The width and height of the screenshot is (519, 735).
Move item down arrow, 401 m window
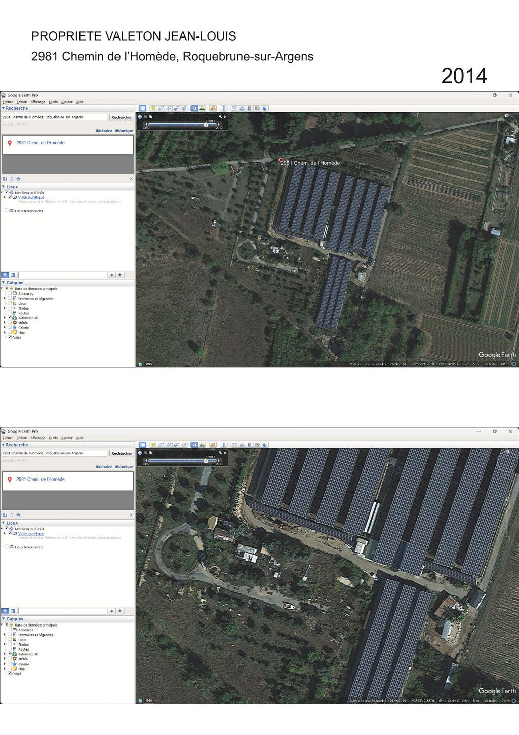click(119, 275)
